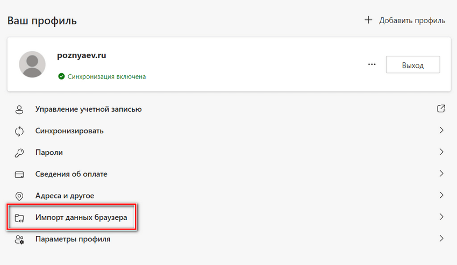Click the location pin icon

(19, 196)
